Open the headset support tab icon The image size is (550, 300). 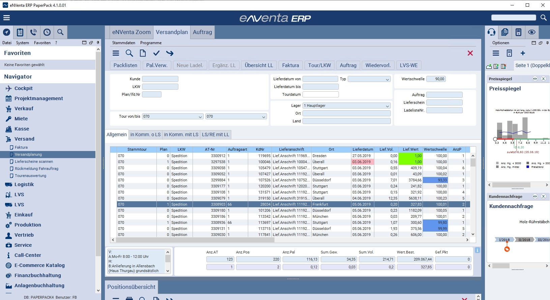[x=491, y=32]
